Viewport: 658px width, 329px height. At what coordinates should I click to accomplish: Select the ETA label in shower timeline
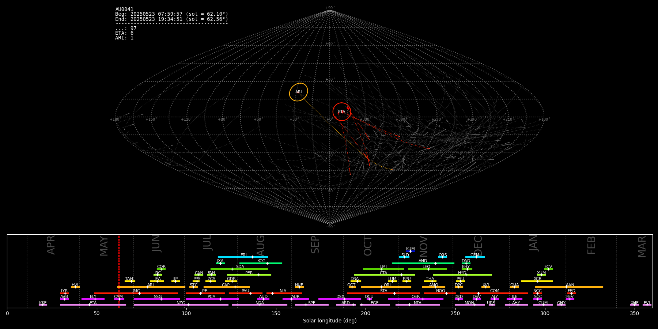tap(93, 303)
